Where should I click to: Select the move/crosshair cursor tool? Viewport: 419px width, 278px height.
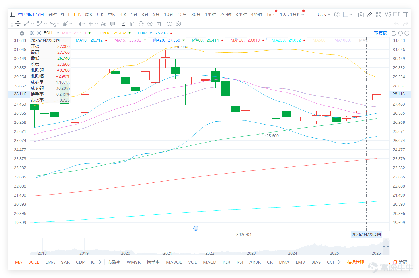pos(18,24)
